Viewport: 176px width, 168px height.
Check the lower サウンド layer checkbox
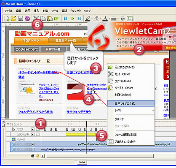(33, 149)
